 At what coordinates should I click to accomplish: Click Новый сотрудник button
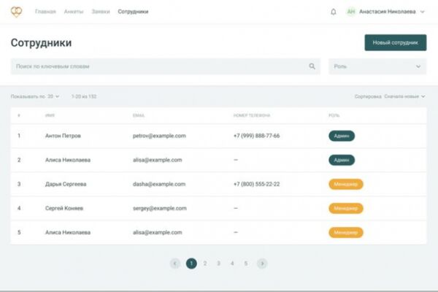[395, 43]
